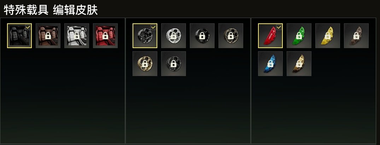Select the black leather seat interior skin
The image size is (380, 145).
tap(19, 36)
